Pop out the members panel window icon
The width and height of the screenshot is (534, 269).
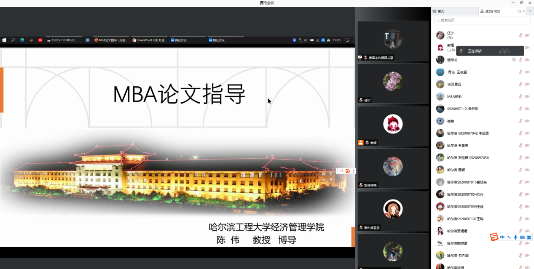point(520,11)
